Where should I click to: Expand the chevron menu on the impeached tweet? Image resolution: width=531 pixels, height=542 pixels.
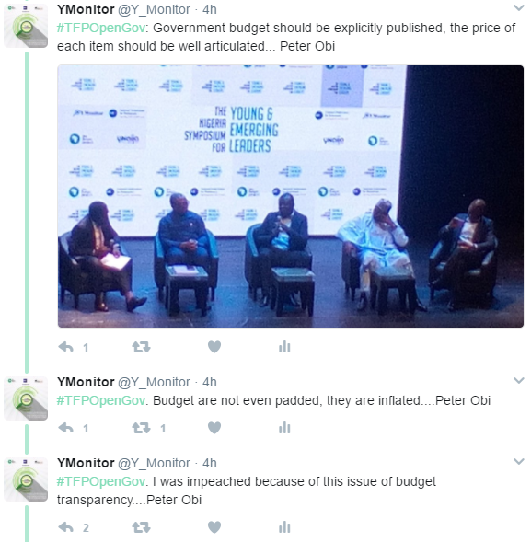519,461
